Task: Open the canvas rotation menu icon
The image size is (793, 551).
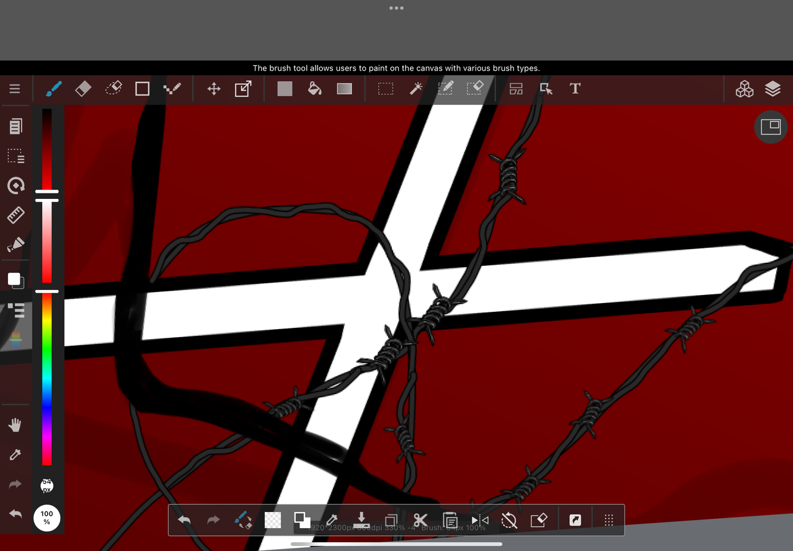Action: (x=16, y=185)
